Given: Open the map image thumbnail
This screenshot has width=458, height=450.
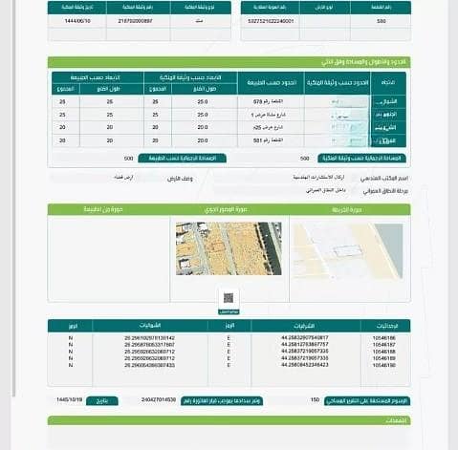Looking at the screenshot, I should click(348, 250).
